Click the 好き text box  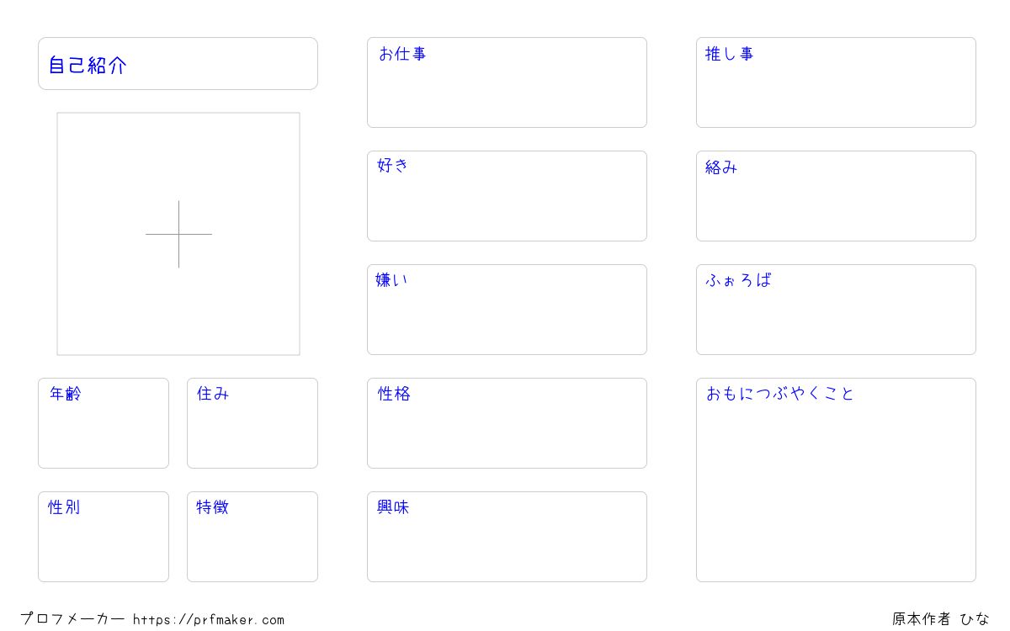507,196
